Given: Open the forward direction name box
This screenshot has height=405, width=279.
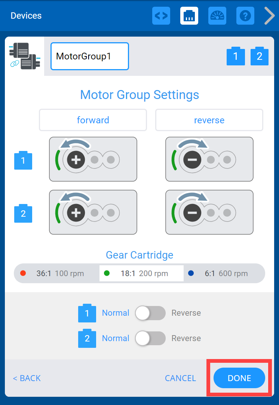Looking at the screenshot, I should click(93, 120).
